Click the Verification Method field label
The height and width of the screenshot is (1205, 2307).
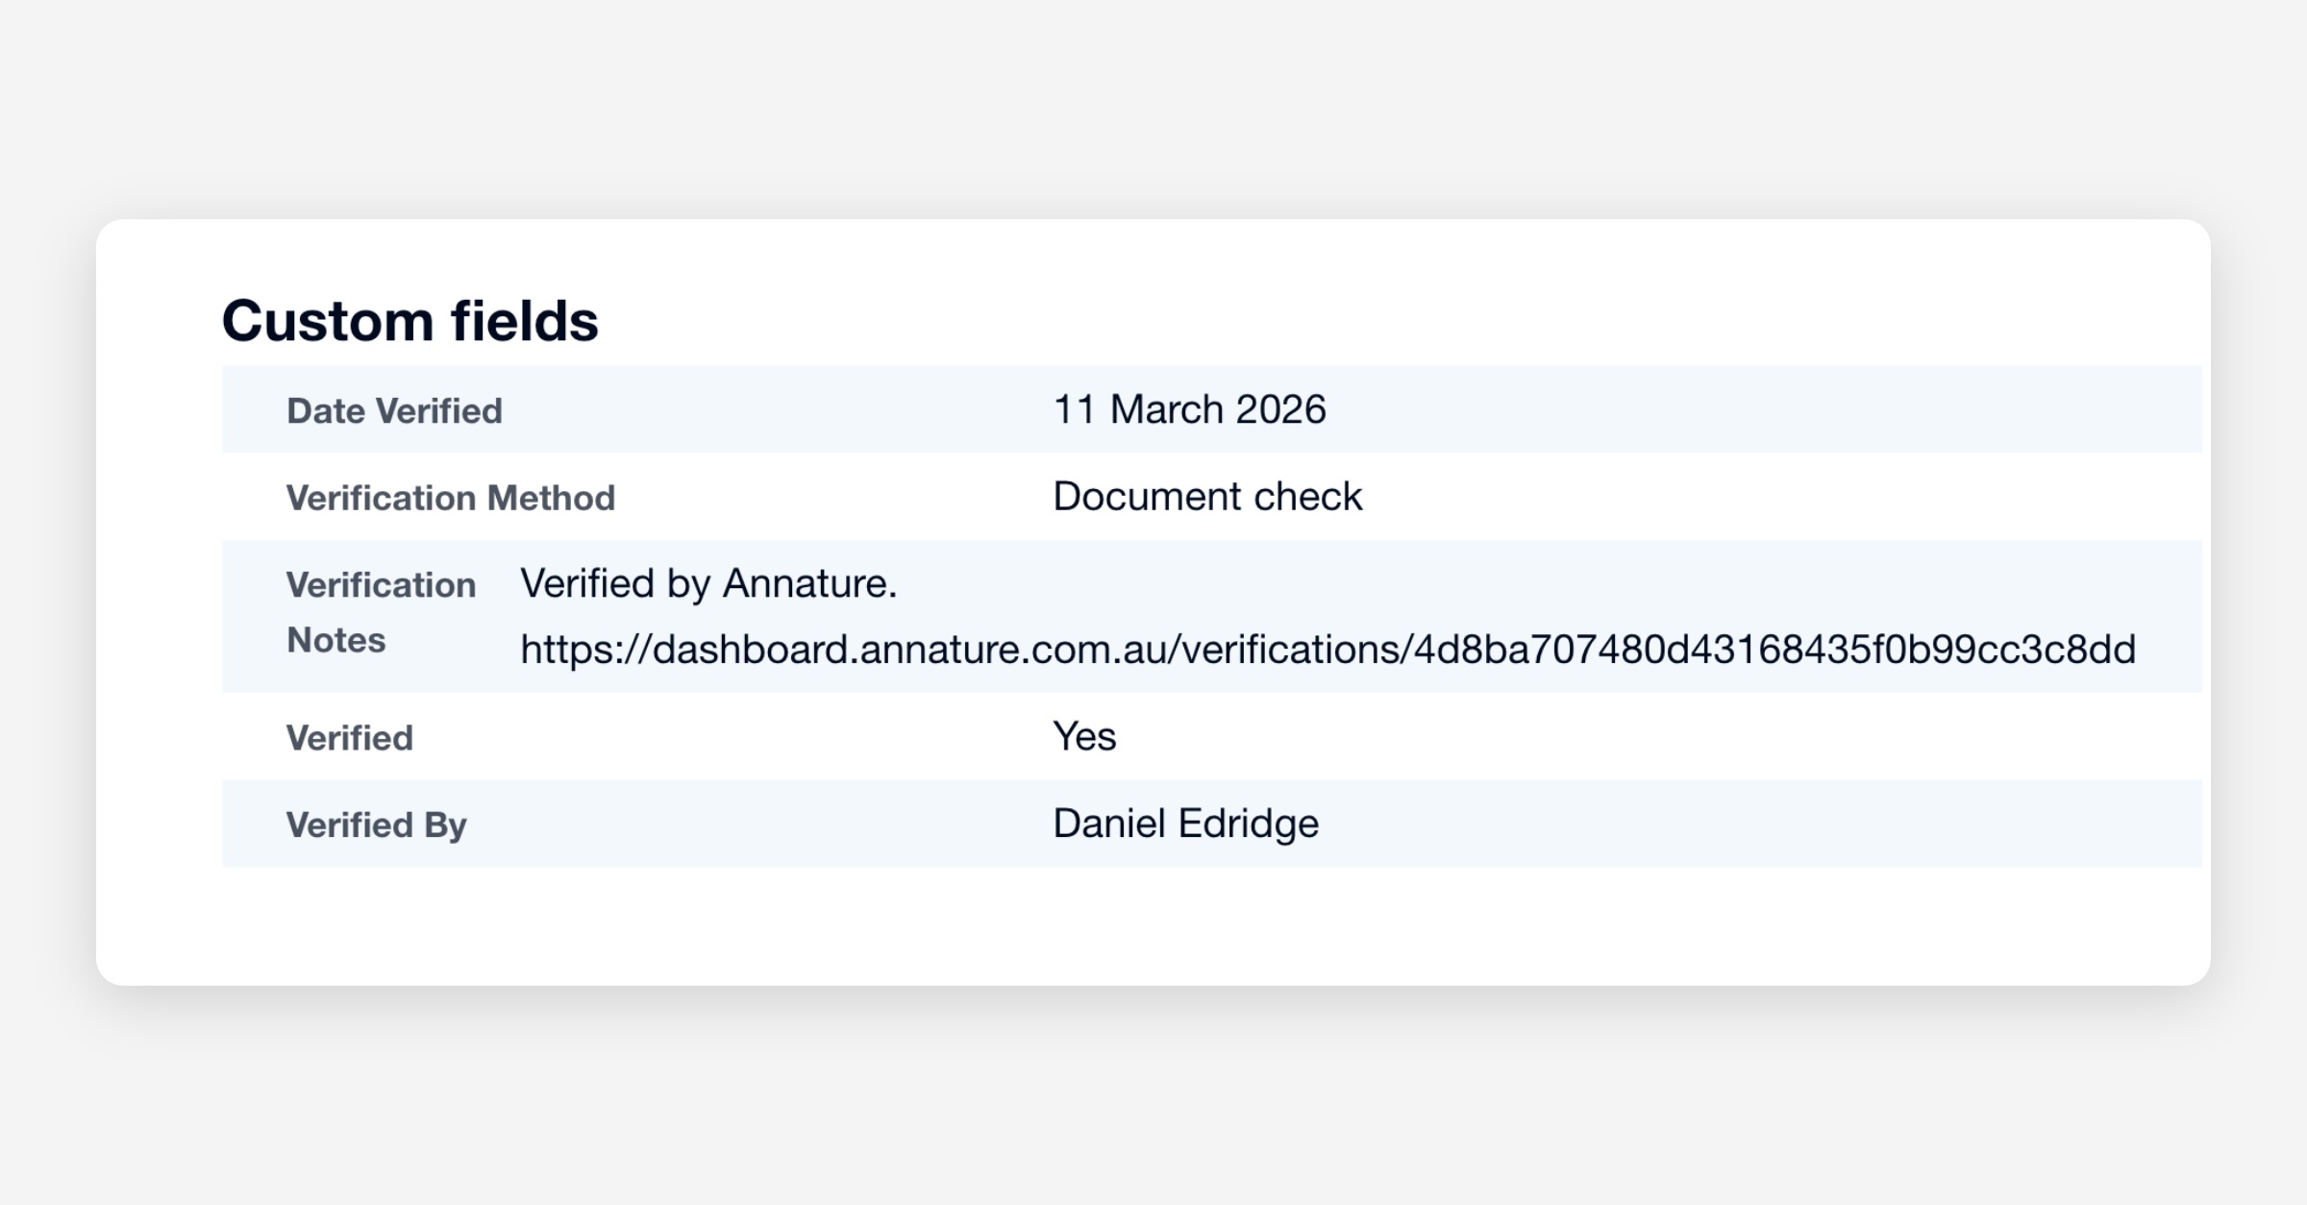450,498
